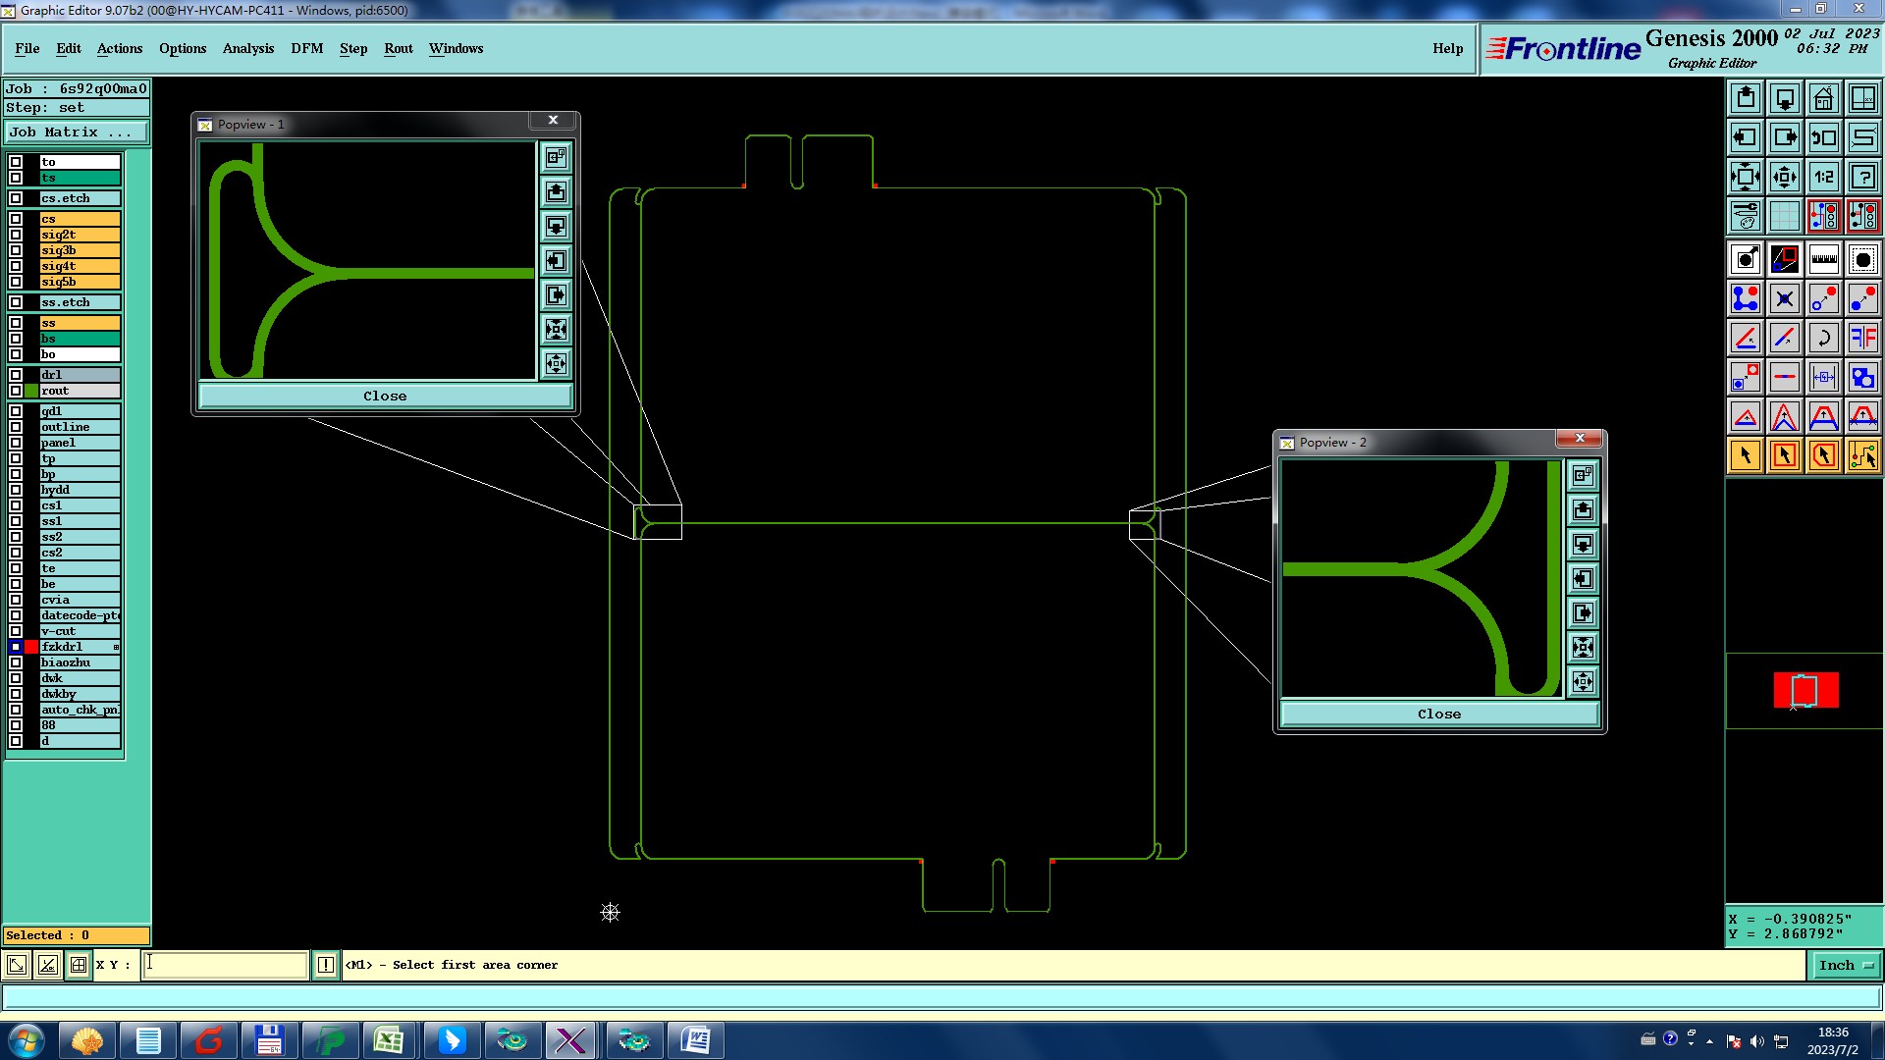
Task: Open the grid display icon
Action: pyautogui.click(x=1784, y=216)
